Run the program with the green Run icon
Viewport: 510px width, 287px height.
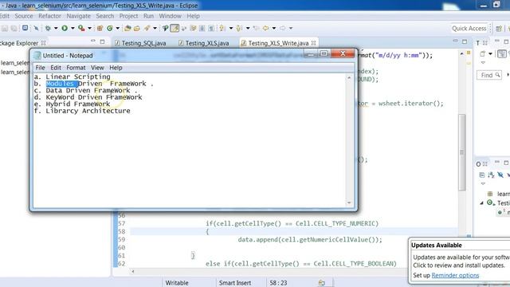[65, 29]
